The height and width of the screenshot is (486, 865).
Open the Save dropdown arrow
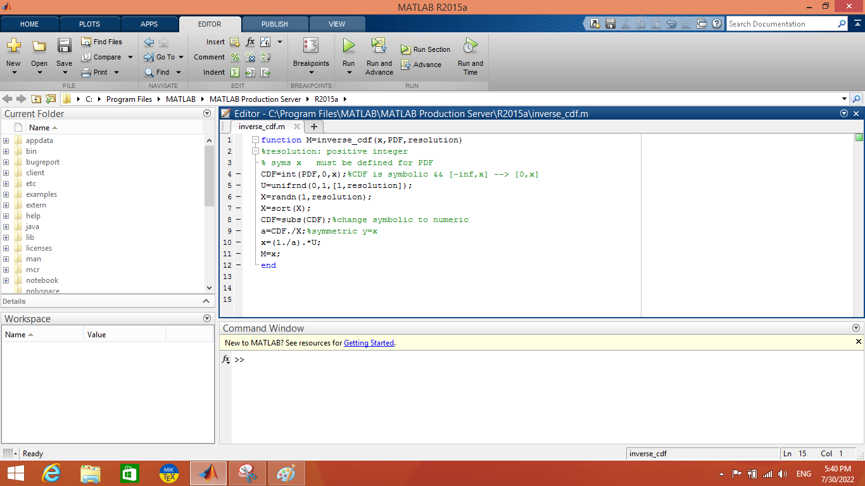64,72
